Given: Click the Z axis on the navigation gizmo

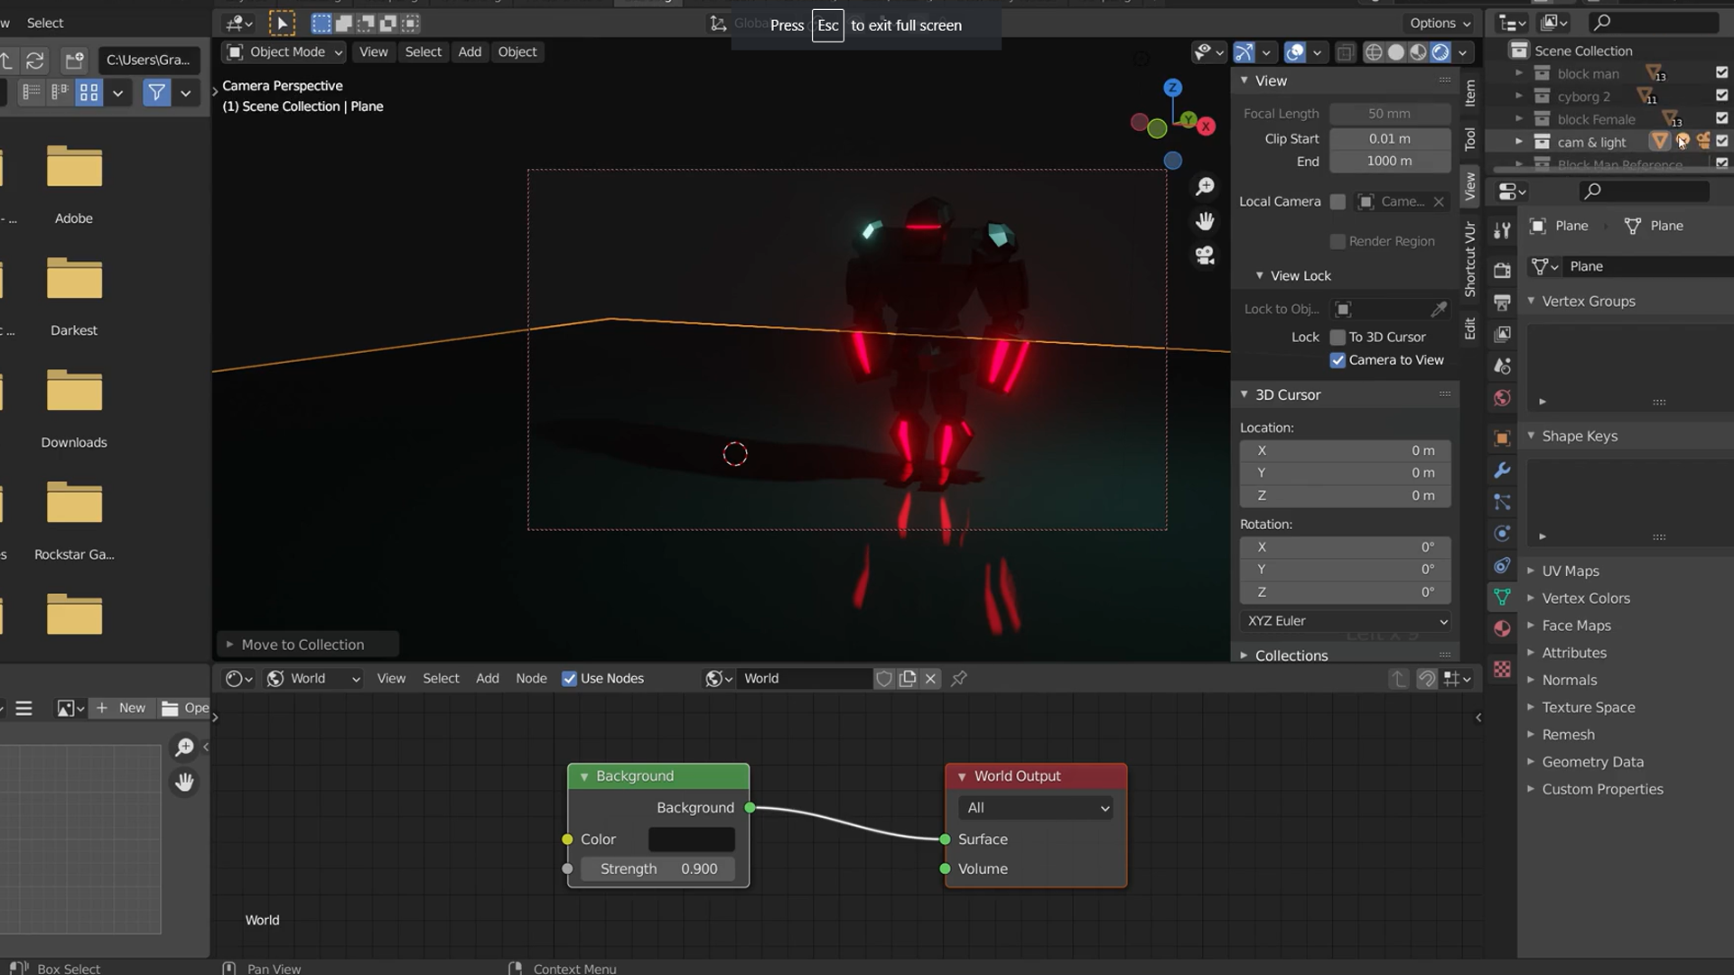Looking at the screenshot, I should pos(1172,88).
